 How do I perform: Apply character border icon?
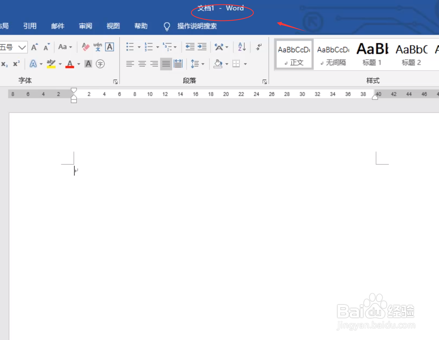[x=110, y=47]
